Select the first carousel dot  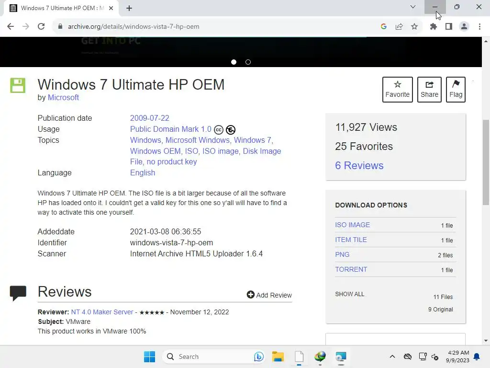coord(234,62)
